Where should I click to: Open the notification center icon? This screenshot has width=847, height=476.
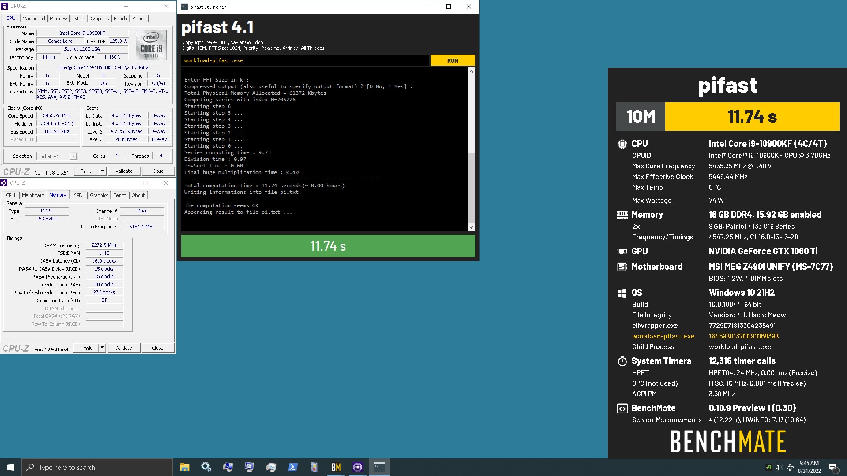click(833, 467)
